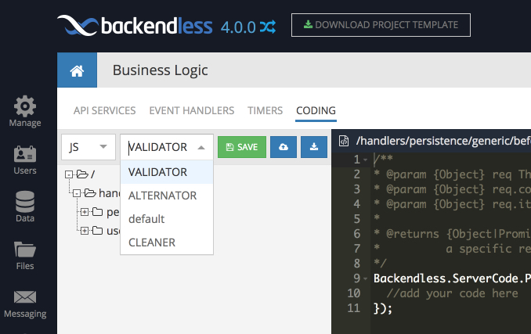Viewport: 531px width, 334px height.
Task: Collapse the root folder tree node
Action: click(69, 174)
